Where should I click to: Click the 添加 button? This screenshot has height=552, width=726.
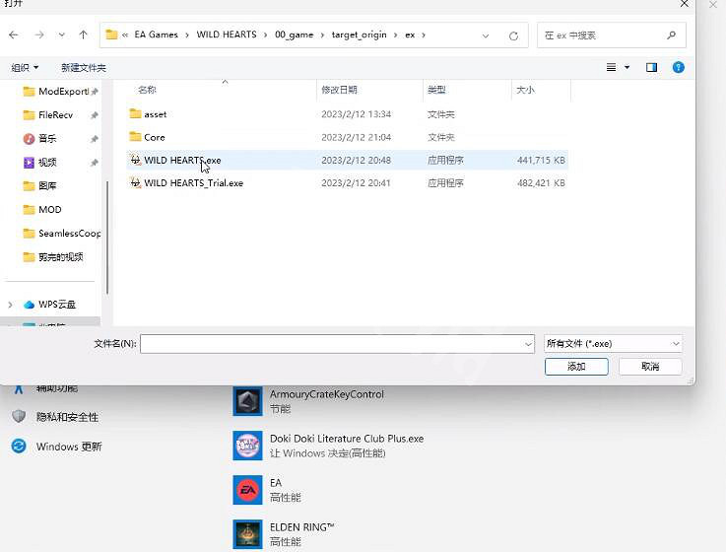point(576,366)
